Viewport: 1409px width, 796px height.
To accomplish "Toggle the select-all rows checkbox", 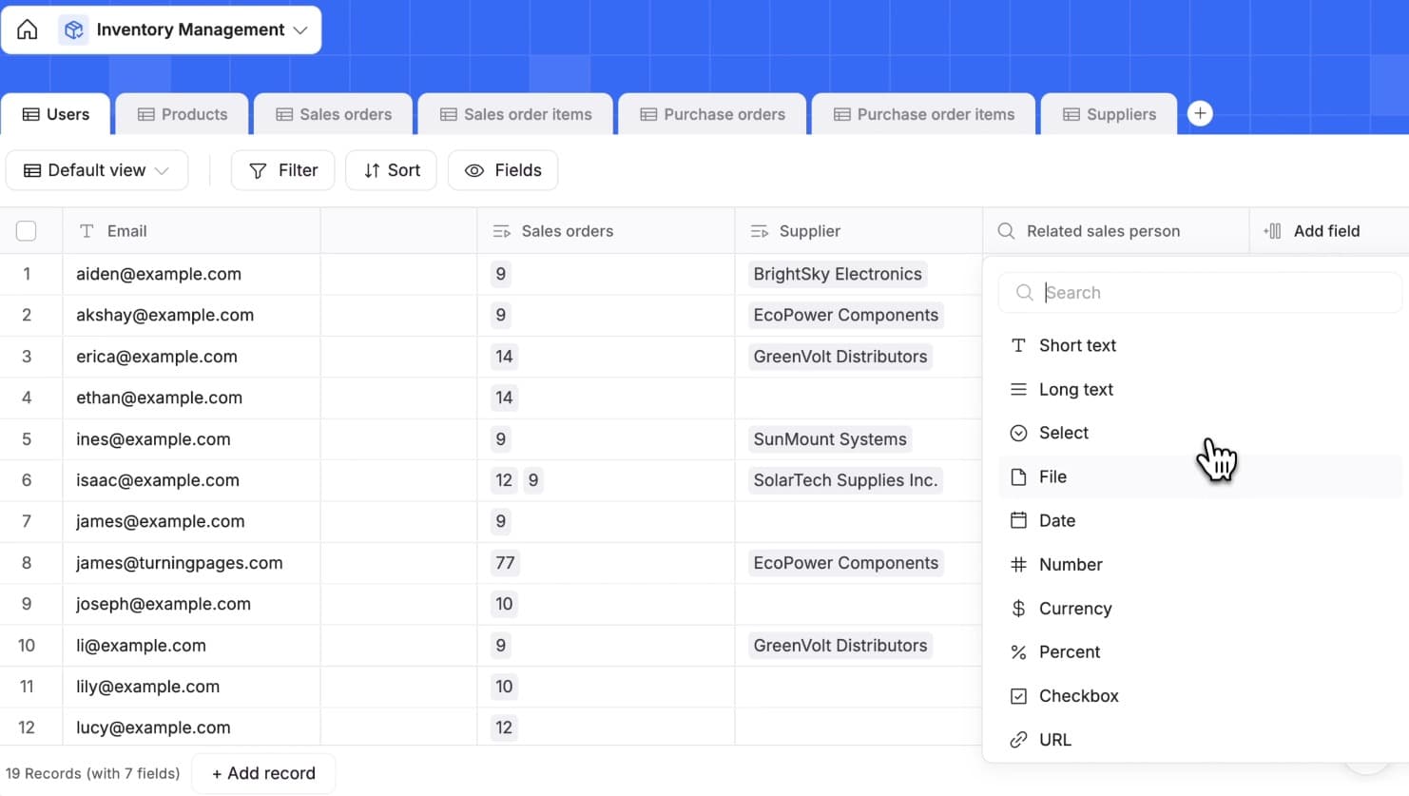I will [x=27, y=231].
